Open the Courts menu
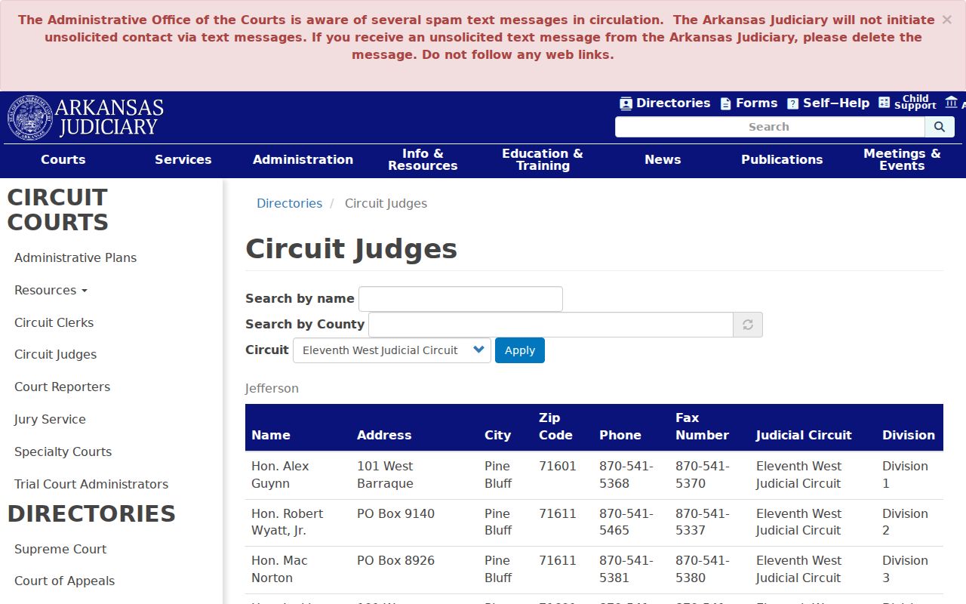 point(63,160)
